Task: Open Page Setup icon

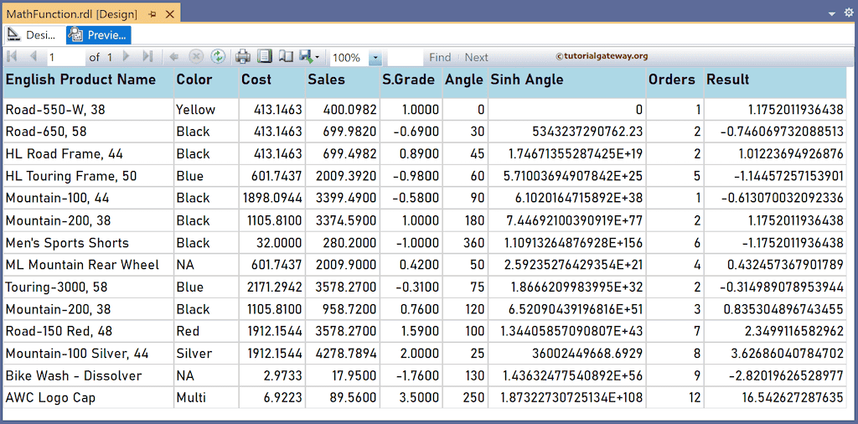Action: point(286,57)
